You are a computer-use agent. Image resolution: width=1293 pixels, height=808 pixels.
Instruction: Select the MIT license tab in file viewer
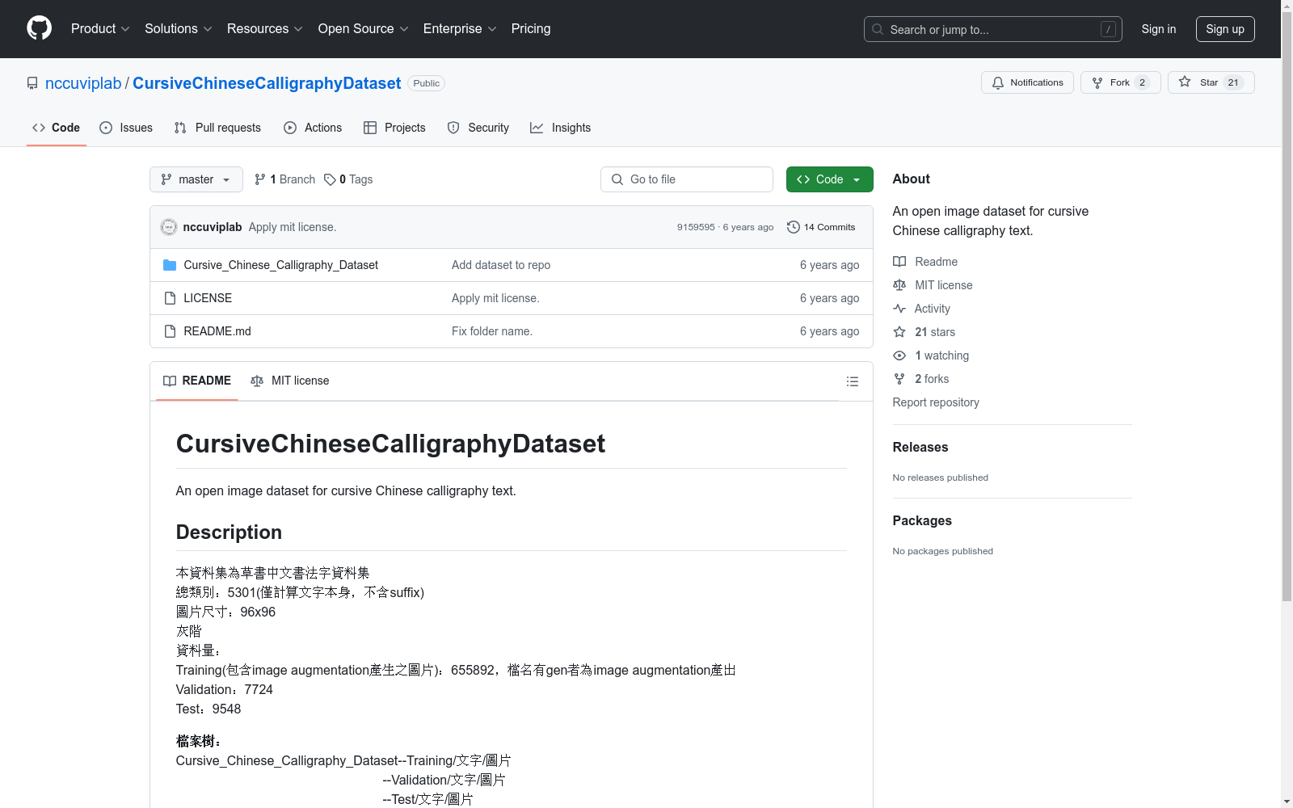[x=290, y=381]
